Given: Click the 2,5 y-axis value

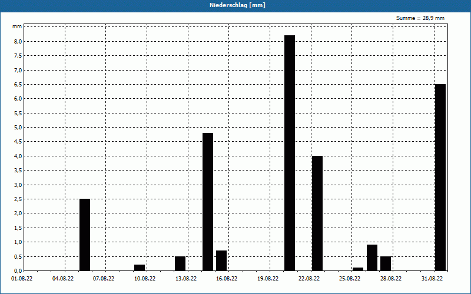Looking at the screenshot, I should click(x=18, y=199).
